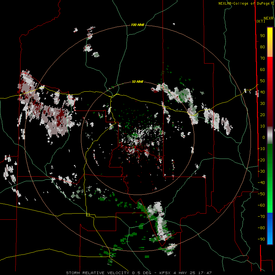Click the 50 NMI range ring label
Viewport: 275px width, 275px height.
(x=137, y=82)
